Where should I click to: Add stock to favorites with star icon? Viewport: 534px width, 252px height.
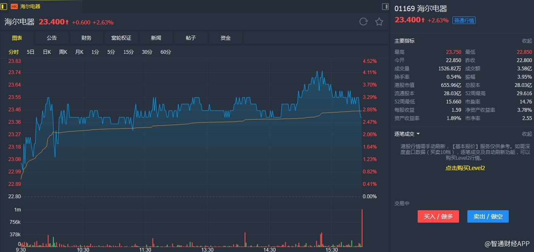[379, 22]
